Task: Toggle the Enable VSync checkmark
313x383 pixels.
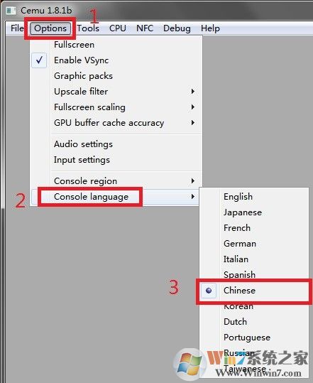Action: point(39,60)
